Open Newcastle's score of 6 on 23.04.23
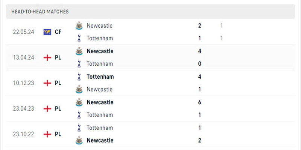This screenshot has height=150, width=301. pyautogui.click(x=200, y=102)
